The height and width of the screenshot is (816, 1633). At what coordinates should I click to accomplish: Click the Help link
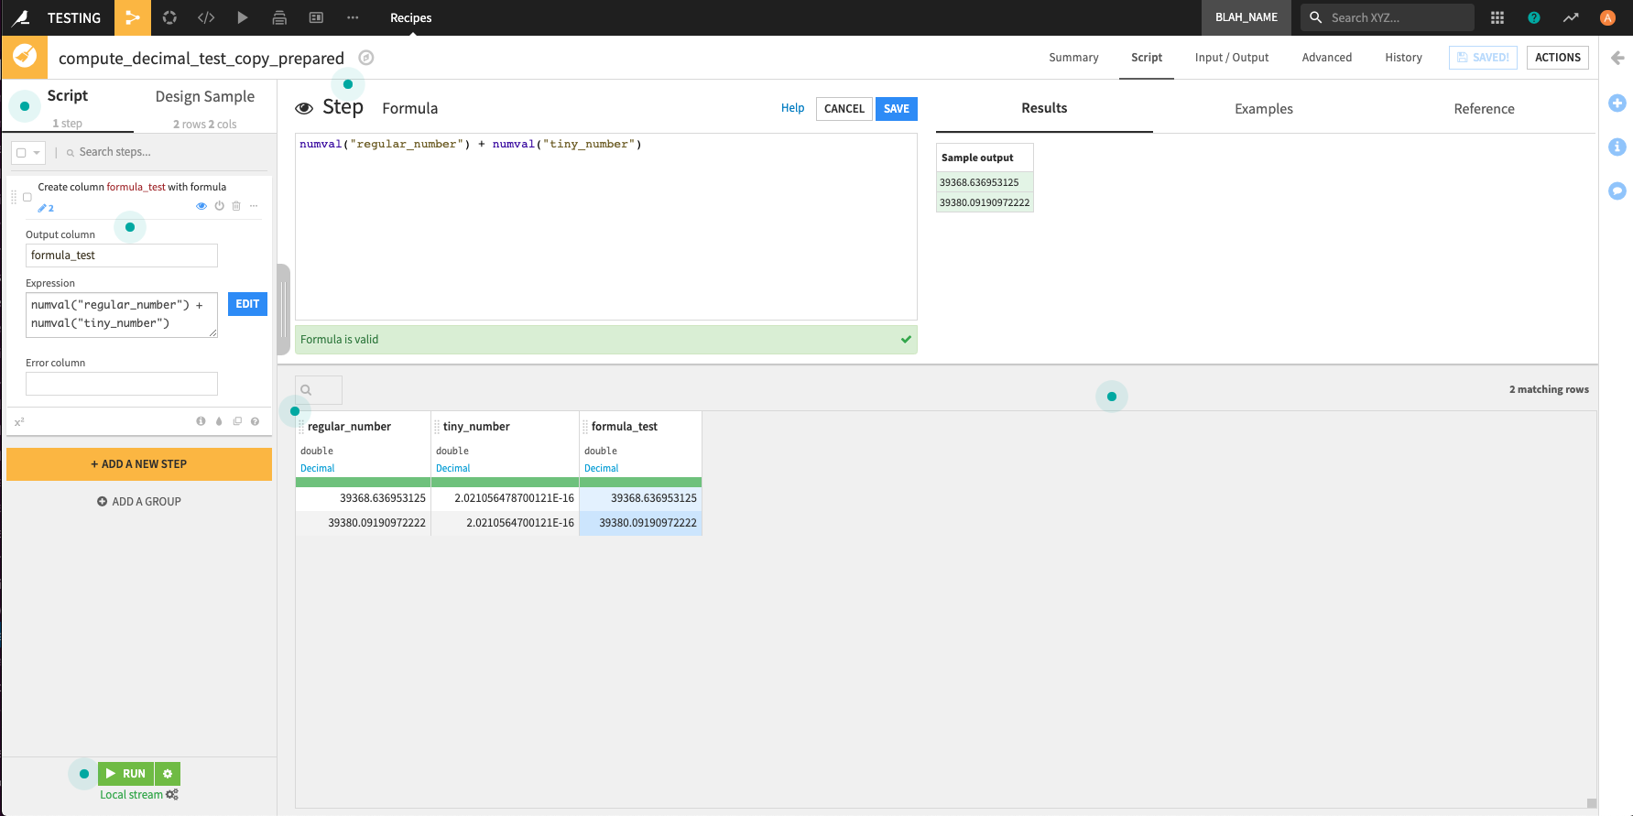[792, 108]
